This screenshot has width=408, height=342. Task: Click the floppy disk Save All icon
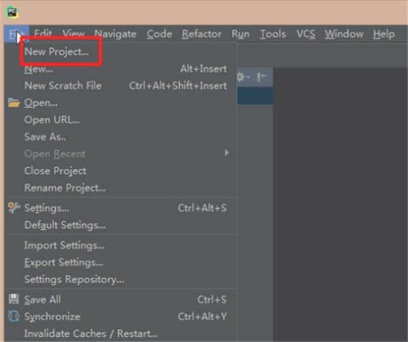(x=14, y=299)
